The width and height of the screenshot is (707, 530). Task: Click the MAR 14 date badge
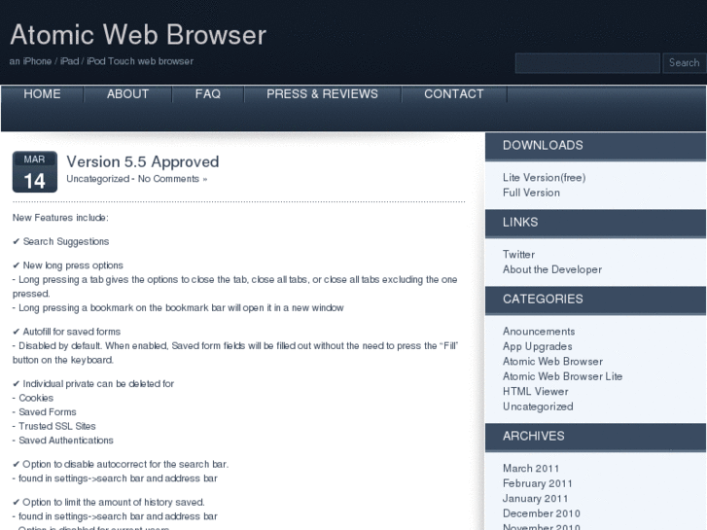(35, 172)
